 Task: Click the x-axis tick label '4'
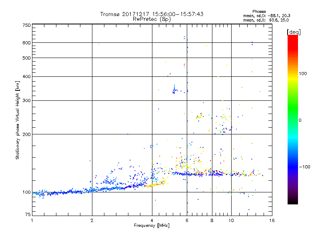(x=152, y=220)
